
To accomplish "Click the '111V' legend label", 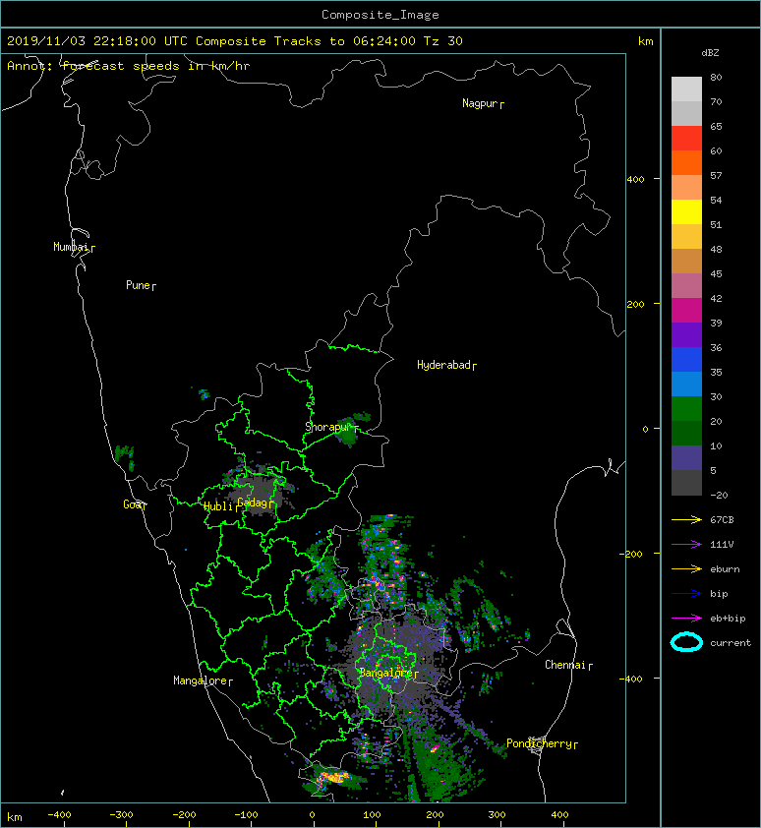I will (722, 545).
